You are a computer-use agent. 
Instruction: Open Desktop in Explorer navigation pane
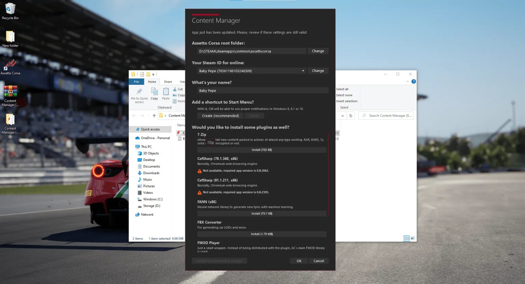(x=146, y=160)
